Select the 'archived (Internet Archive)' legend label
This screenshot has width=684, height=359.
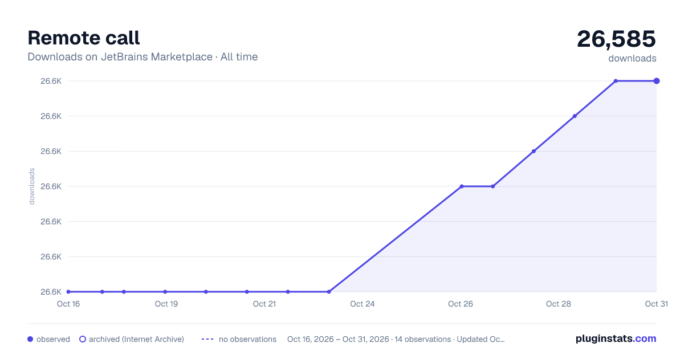[136, 339]
